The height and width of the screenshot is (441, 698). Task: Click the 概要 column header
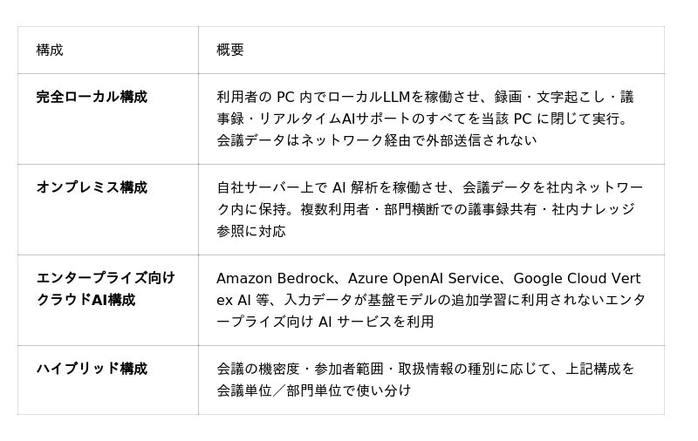pos(229,50)
